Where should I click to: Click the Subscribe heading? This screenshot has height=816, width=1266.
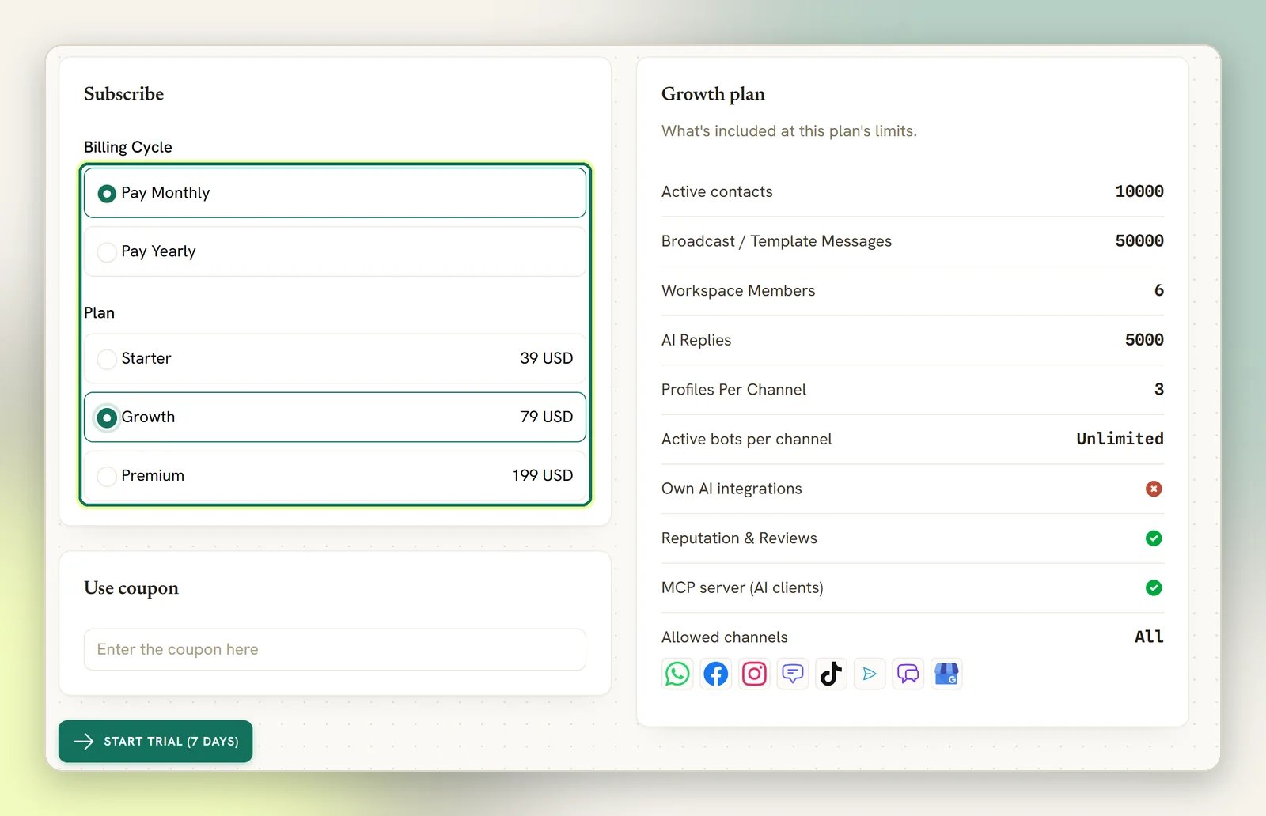(123, 93)
